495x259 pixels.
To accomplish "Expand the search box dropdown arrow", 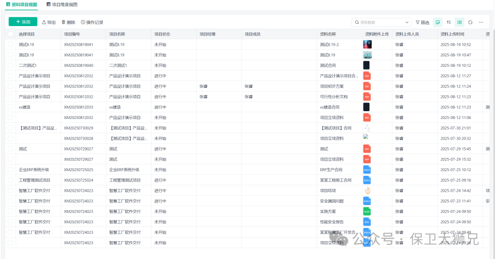I will point(407,22).
